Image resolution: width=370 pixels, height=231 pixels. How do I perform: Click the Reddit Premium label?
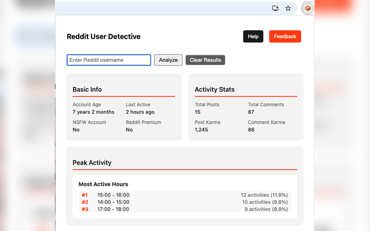[x=143, y=122]
